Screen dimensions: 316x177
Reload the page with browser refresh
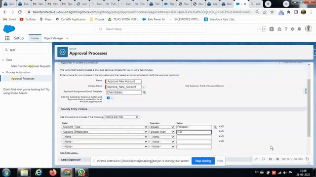pyautogui.click(x=20, y=12)
